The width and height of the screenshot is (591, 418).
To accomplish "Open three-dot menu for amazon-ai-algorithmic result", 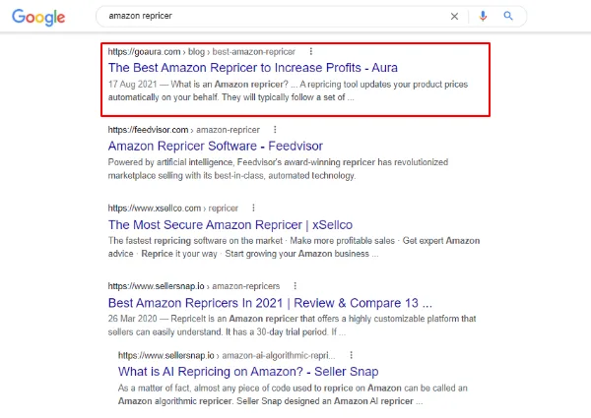I will [x=352, y=355].
